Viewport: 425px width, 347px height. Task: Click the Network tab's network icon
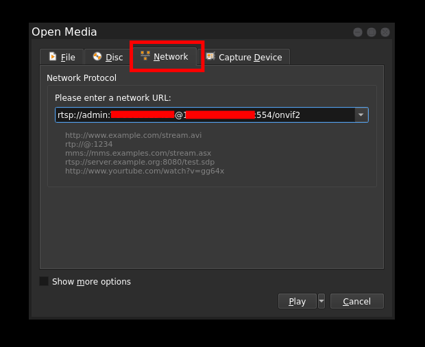145,56
